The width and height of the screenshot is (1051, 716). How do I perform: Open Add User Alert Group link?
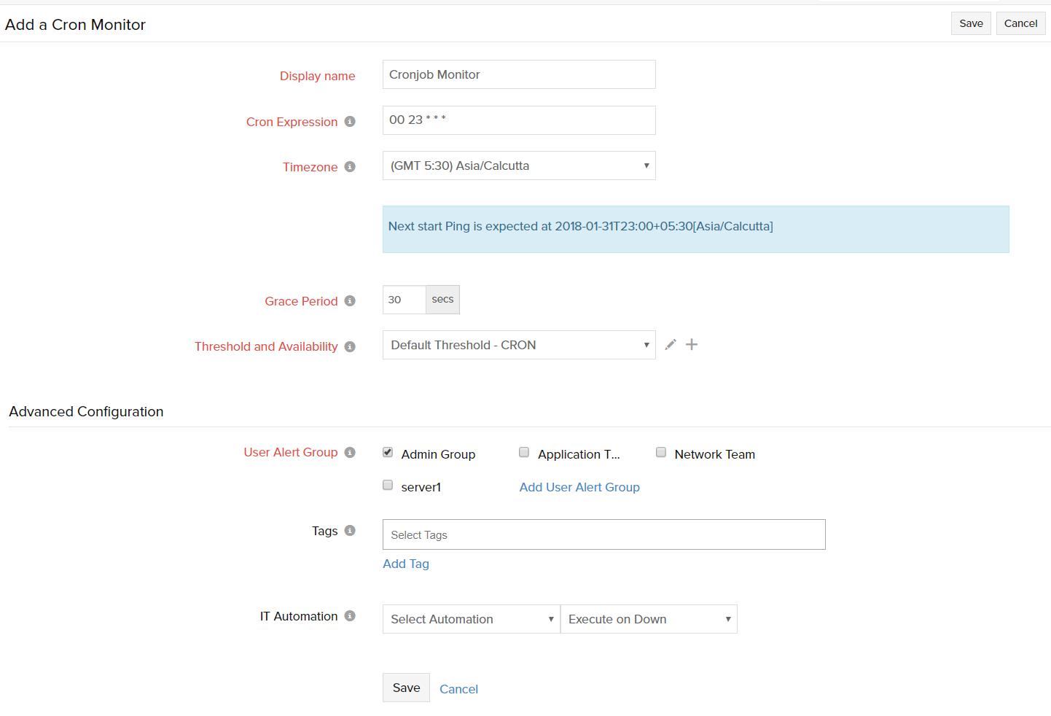pos(579,487)
